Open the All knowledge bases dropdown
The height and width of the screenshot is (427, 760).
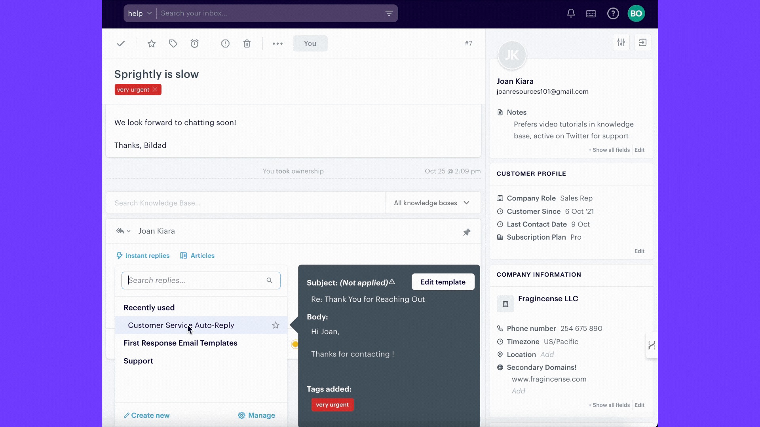point(431,203)
